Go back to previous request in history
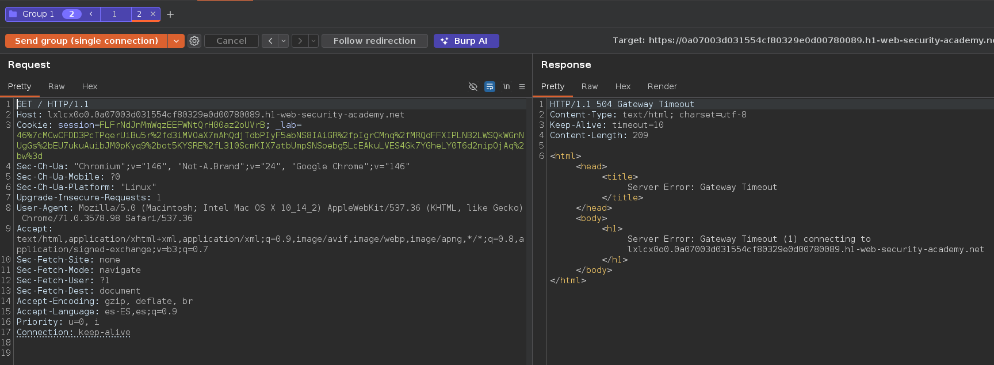994x365 pixels. 270,41
